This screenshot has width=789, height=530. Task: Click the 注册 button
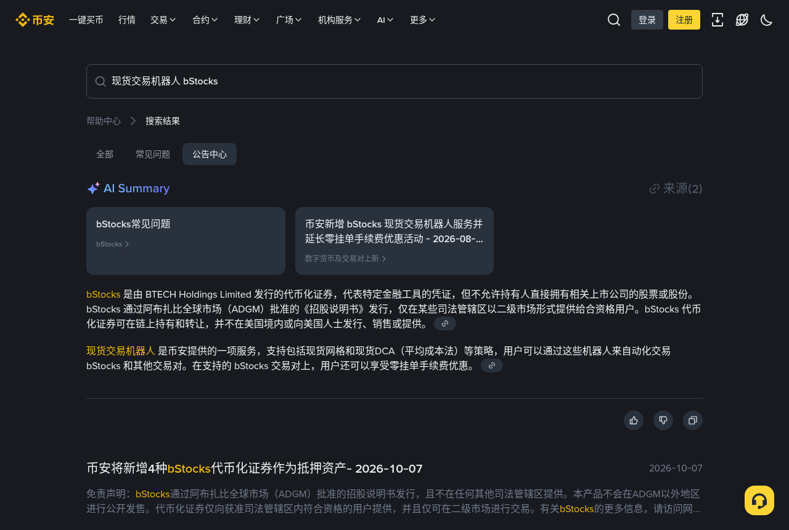(684, 20)
